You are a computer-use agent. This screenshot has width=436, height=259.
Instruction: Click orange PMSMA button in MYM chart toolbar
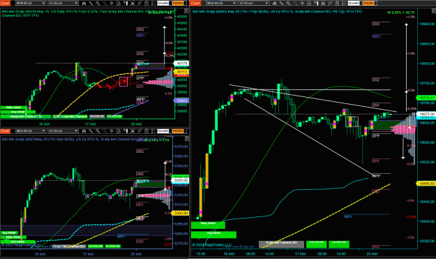[x=178, y=3]
